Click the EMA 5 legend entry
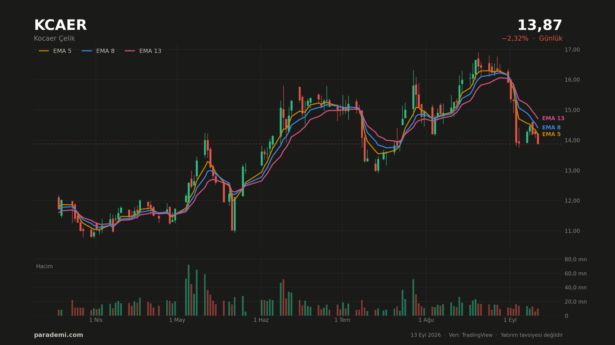 coord(55,51)
